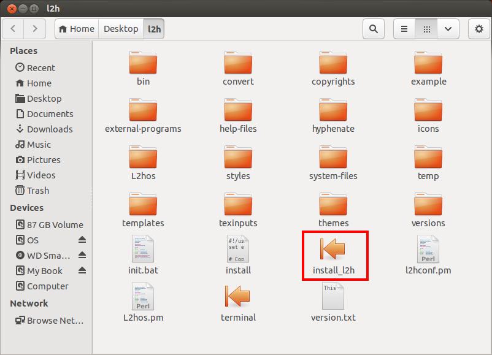Open the terminal launcher icon
The height and width of the screenshot is (355, 492).
(238, 297)
